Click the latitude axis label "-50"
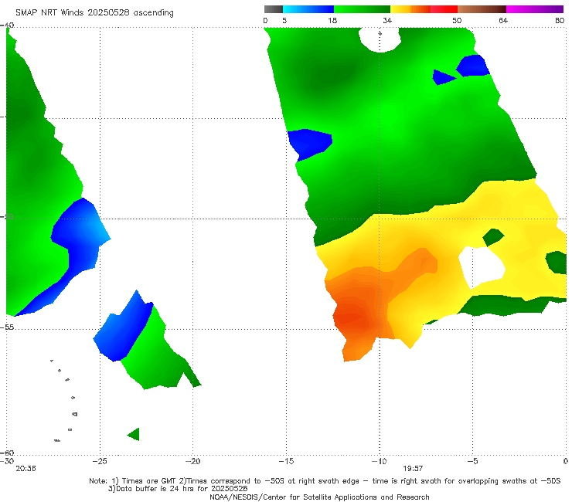Image resolution: width=572 pixels, height=502 pixels. click(x=7, y=216)
